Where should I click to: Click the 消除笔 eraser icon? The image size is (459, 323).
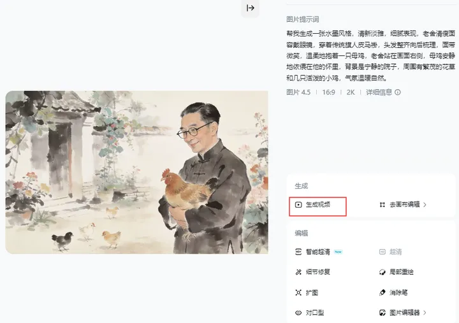tap(382, 292)
